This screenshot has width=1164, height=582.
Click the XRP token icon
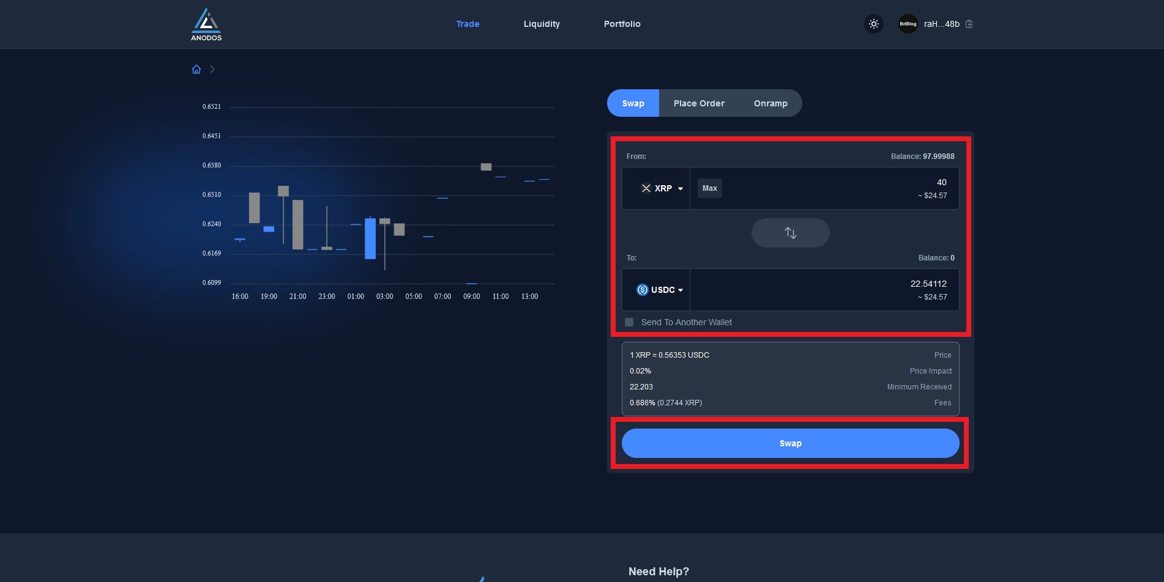(x=646, y=188)
